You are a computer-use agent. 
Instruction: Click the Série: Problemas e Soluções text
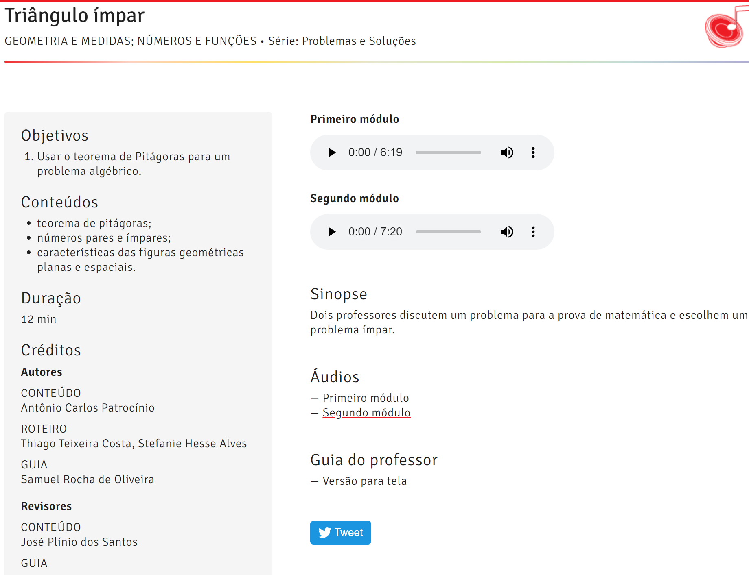click(x=342, y=41)
